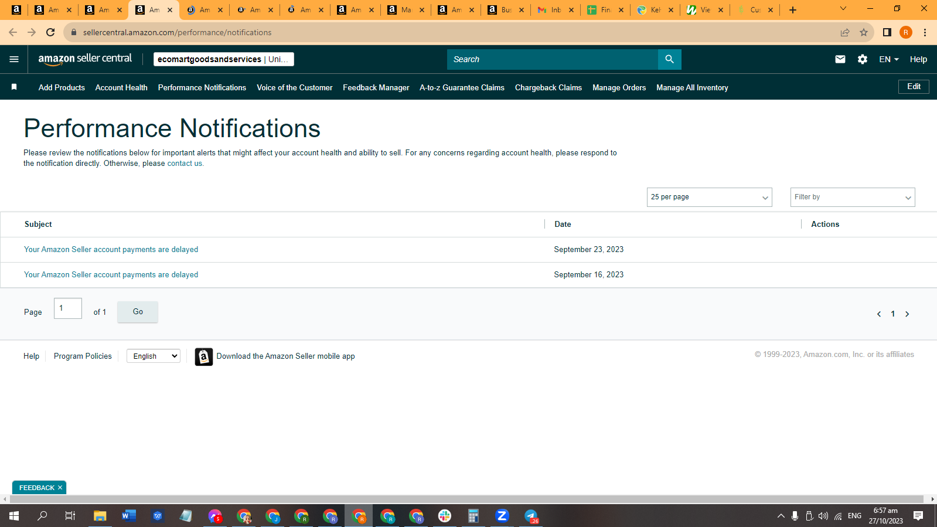Expand the 25 per page dropdown
The width and height of the screenshot is (937, 527).
pyautogui.click(x=709, y=197)
